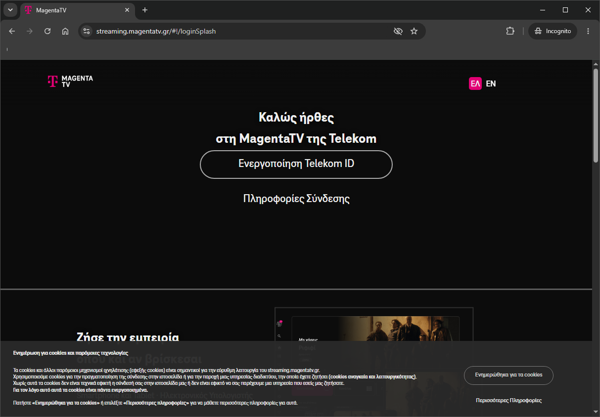Click the forward navigation arrow
This screenshot has height=417, width=600.
[x=30, y=31]
